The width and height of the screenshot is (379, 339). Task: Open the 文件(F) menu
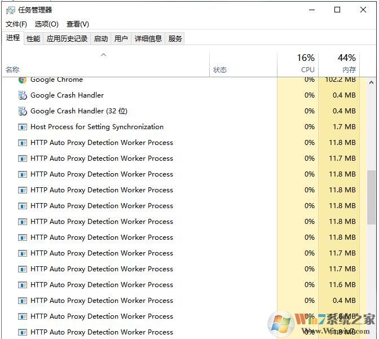[x=16, y=24]
